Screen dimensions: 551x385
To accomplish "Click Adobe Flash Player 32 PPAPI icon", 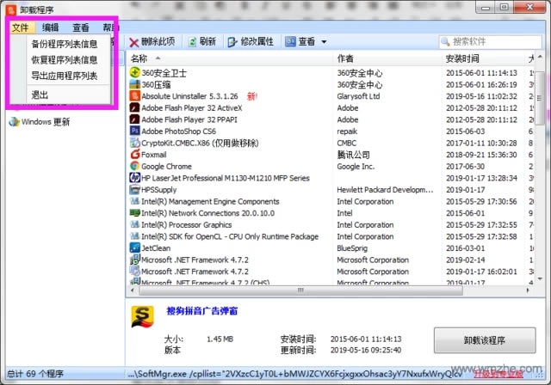I will (x=135, y=119).
